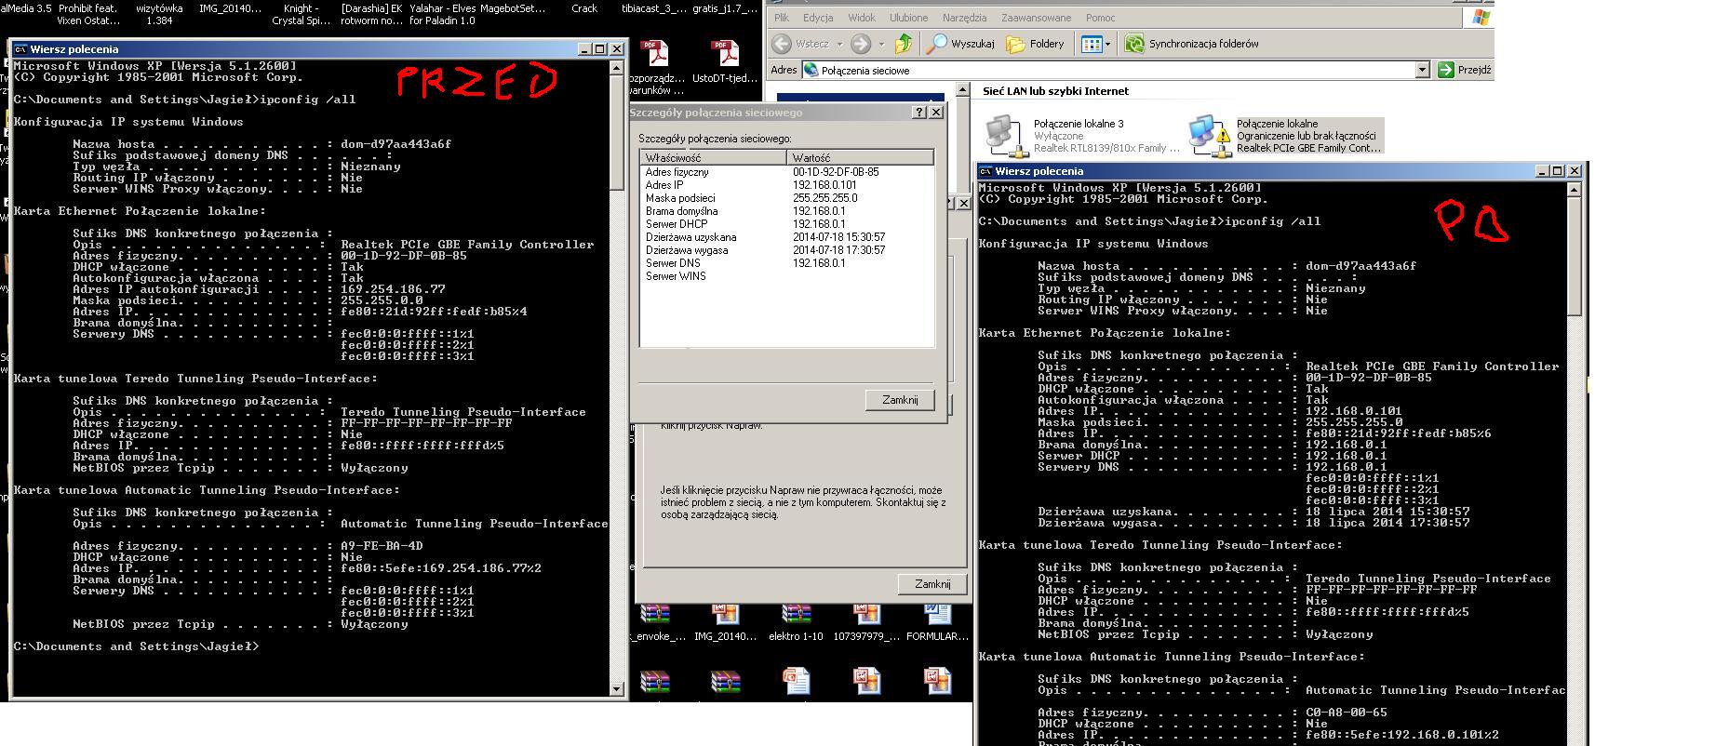This screenshot has width=1729, height=746.
Task: Select Połączenie lokalne connection with warning
Action: [x=1208, y=136]
